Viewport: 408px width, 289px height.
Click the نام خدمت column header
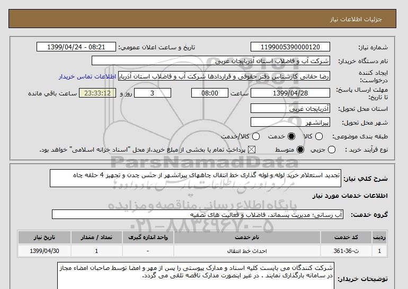pyautogui.click(x=247, y=237)
